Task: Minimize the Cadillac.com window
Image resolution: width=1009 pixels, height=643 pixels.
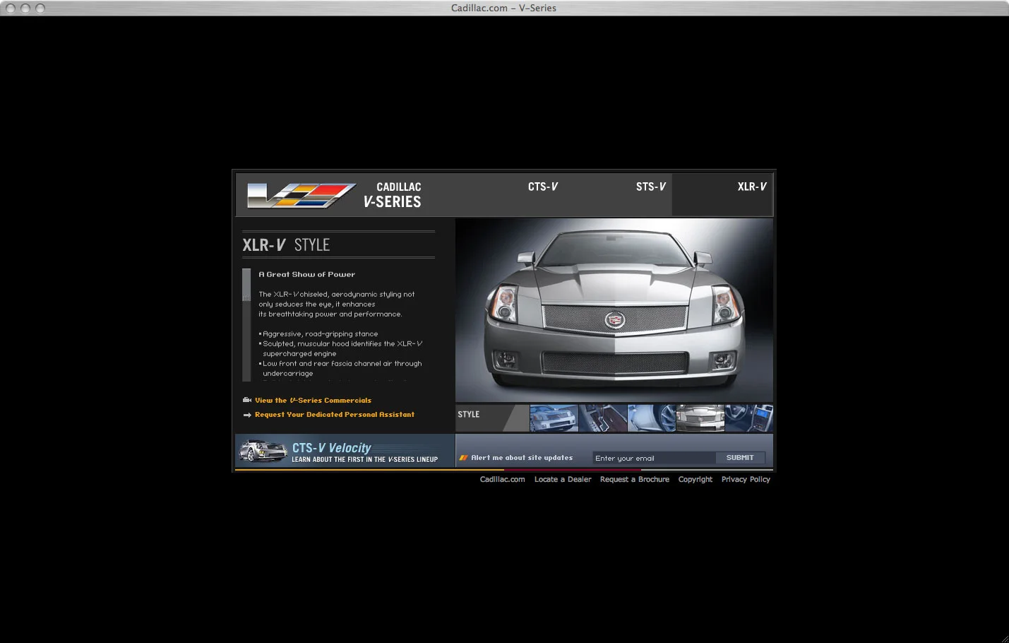Action: (25, 8)
